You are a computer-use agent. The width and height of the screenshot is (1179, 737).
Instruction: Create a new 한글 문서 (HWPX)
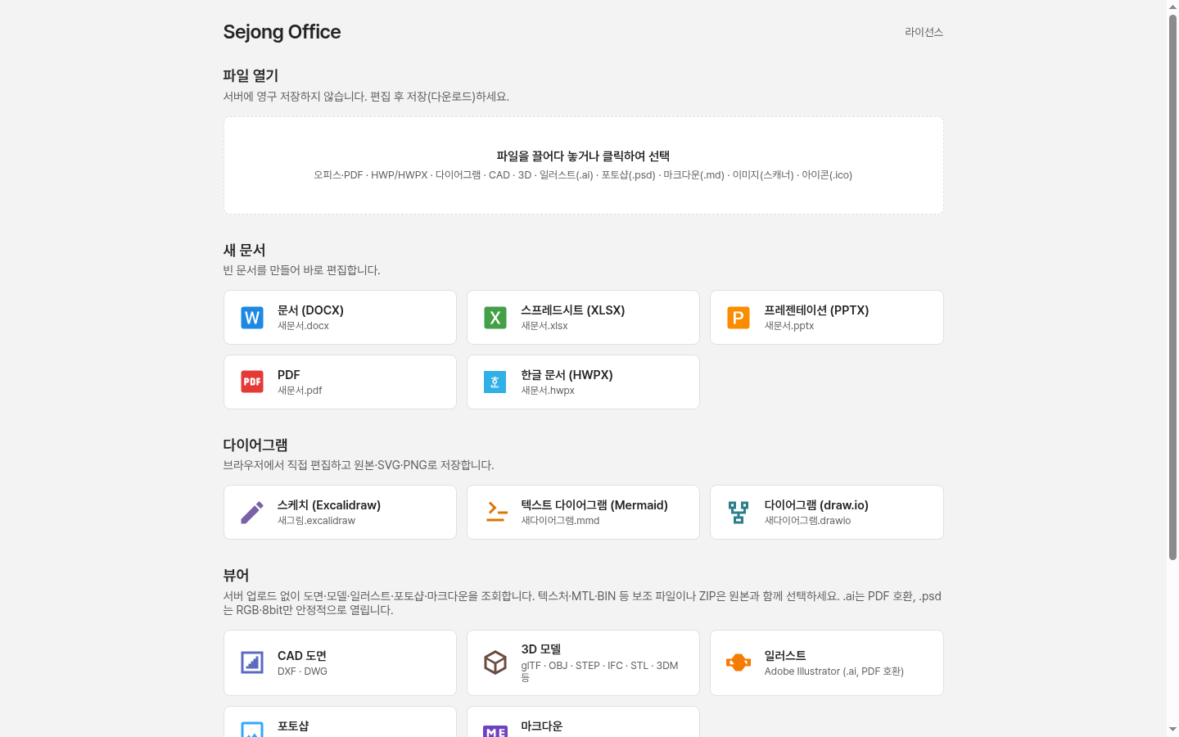pyautogui.click(x=583, y=382)
